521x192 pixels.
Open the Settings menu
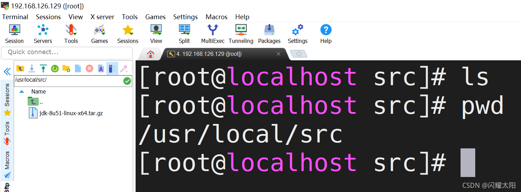point(186,17)
